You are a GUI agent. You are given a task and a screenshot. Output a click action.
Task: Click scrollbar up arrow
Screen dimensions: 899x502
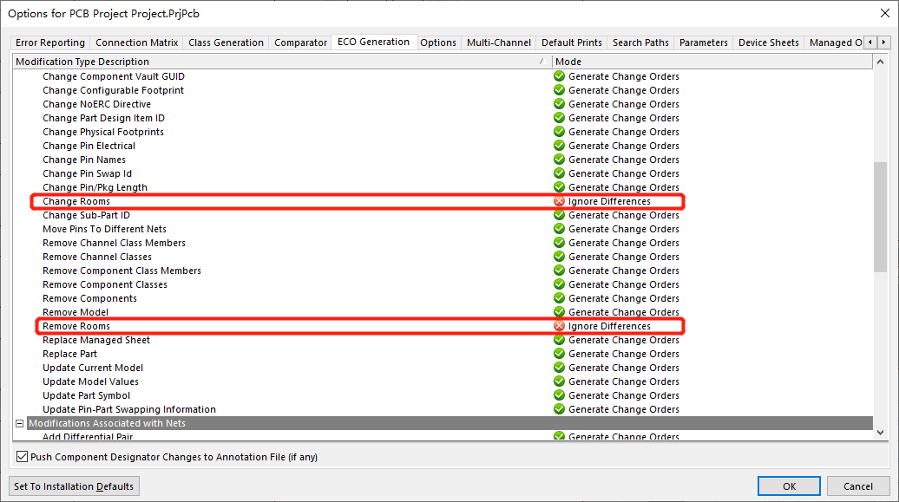880,62
